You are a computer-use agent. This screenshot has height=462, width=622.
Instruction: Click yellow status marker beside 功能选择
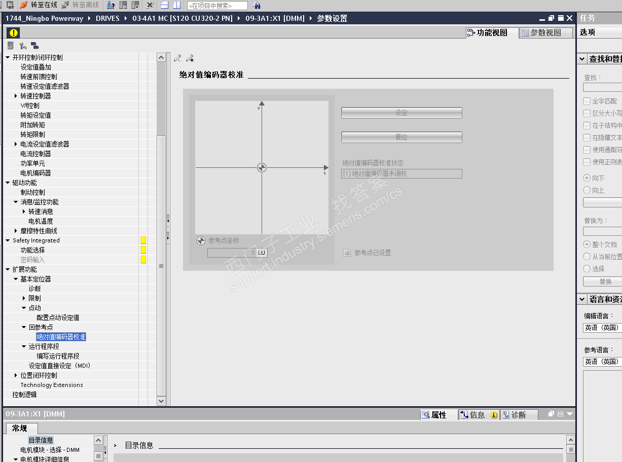(143, 250)
